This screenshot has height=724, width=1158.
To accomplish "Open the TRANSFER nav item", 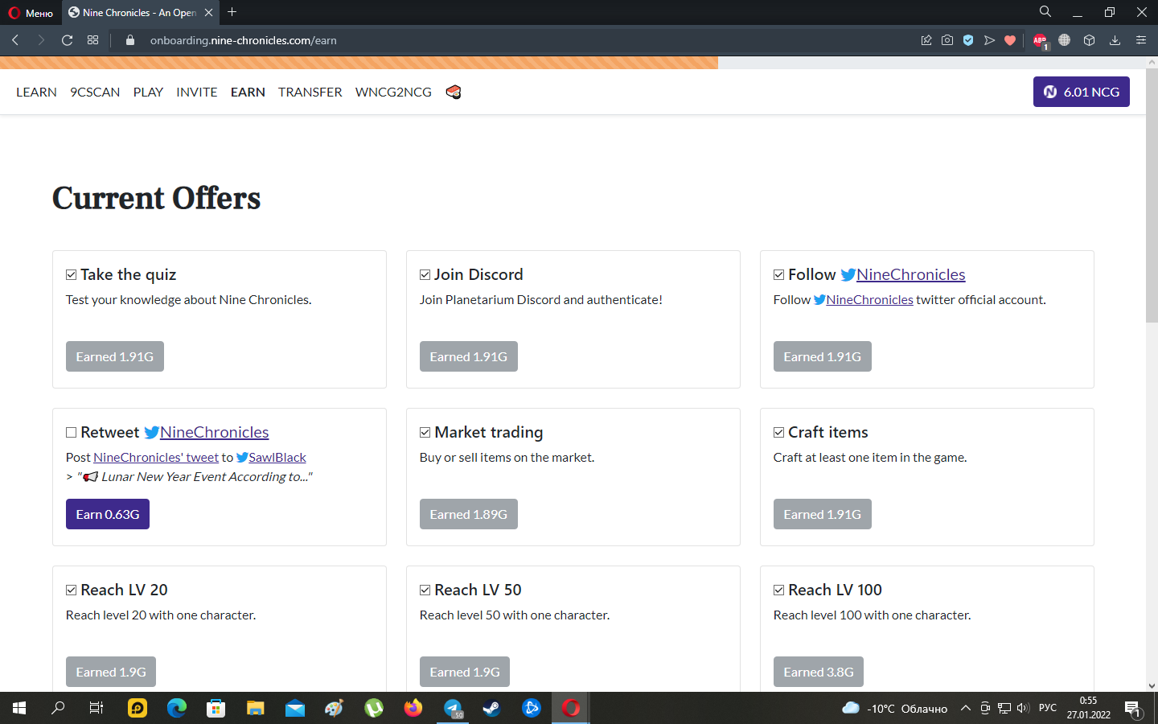I will click(x=310, y=92).
